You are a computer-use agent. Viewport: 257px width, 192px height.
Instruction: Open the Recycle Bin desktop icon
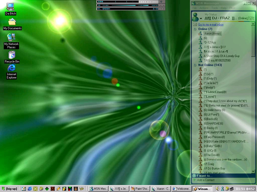(x=12, y=55)
